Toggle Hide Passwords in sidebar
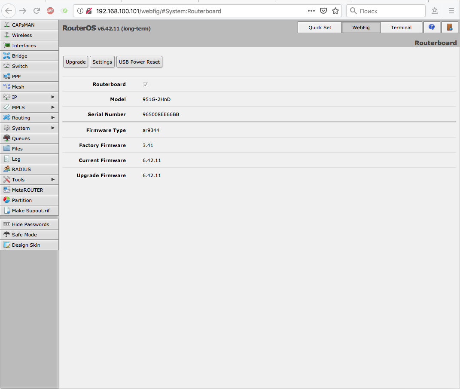Image resolution: width=460 pixels, height=389 pixels. [29, 224]
